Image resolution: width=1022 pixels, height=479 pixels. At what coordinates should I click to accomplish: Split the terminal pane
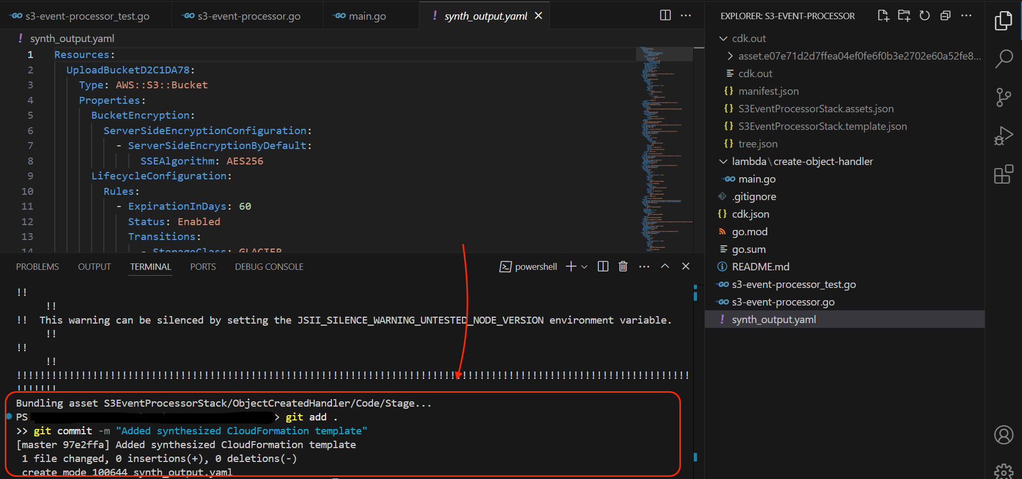coord(603,266)
